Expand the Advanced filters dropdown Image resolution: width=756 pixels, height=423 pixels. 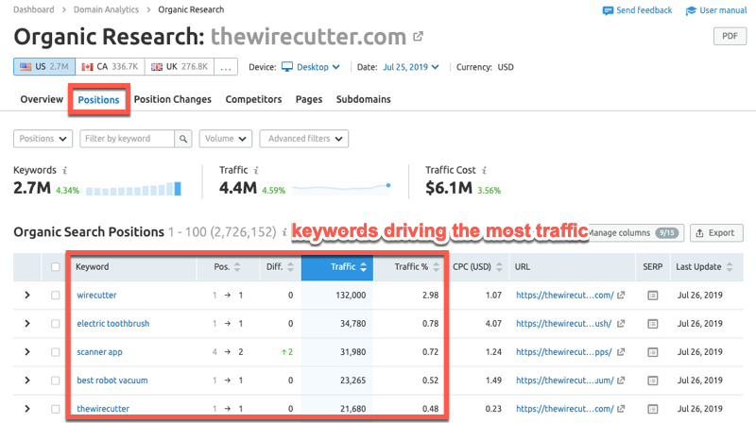(304, 139)
